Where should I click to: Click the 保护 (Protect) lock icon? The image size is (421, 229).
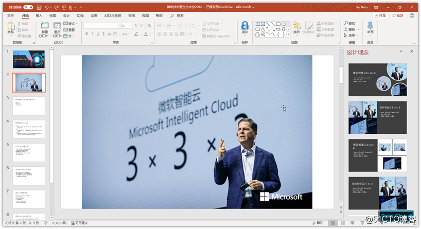[244, 26]
